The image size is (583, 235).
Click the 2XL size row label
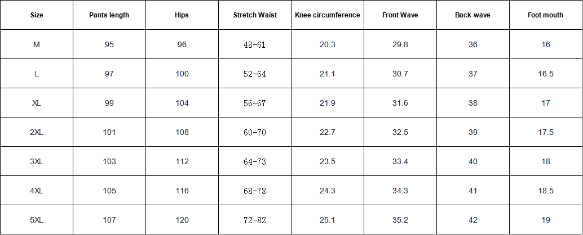pos(37,132)
